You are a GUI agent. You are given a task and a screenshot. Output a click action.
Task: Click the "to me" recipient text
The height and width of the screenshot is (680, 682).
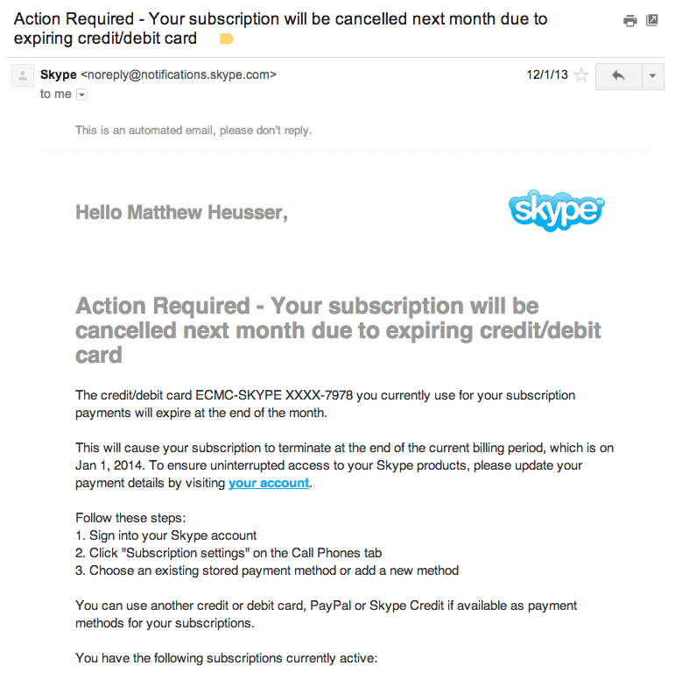(56, 94)
